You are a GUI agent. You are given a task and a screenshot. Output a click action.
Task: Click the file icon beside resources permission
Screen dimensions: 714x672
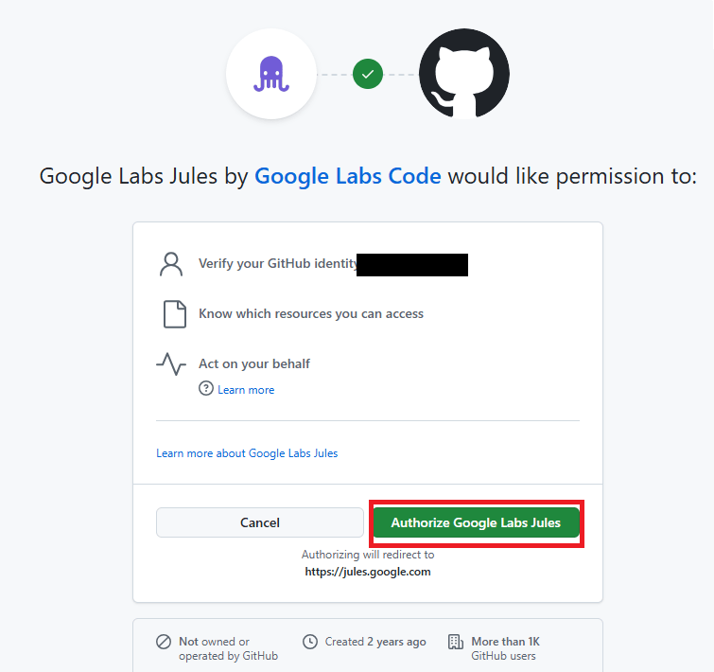175,314
